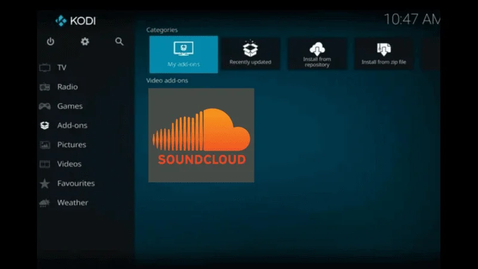The image size is (478, 269).
Task: Click the Video add-ons heading
Action: coord(167,81)
